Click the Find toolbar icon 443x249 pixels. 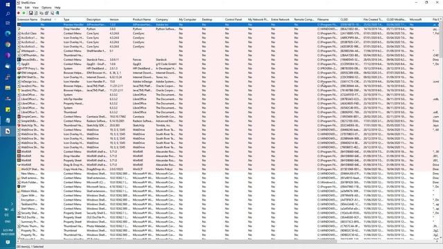click(53, 13)
